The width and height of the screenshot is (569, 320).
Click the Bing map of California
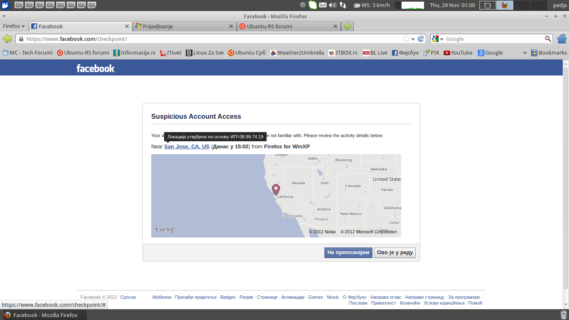tap(276, 196)
